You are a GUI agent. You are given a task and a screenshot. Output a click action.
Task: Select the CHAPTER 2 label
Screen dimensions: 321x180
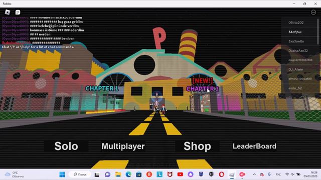point(203,89)
